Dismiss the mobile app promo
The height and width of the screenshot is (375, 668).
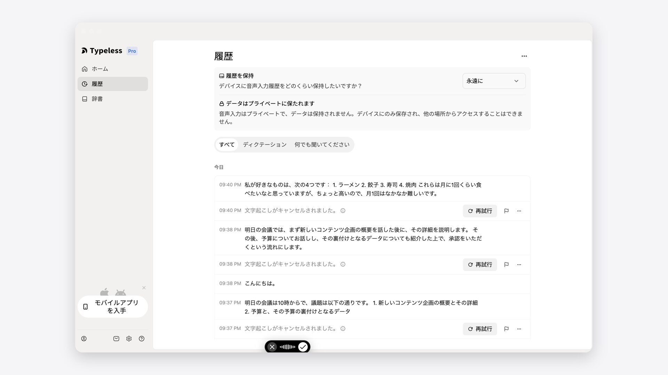coord(144,288)
